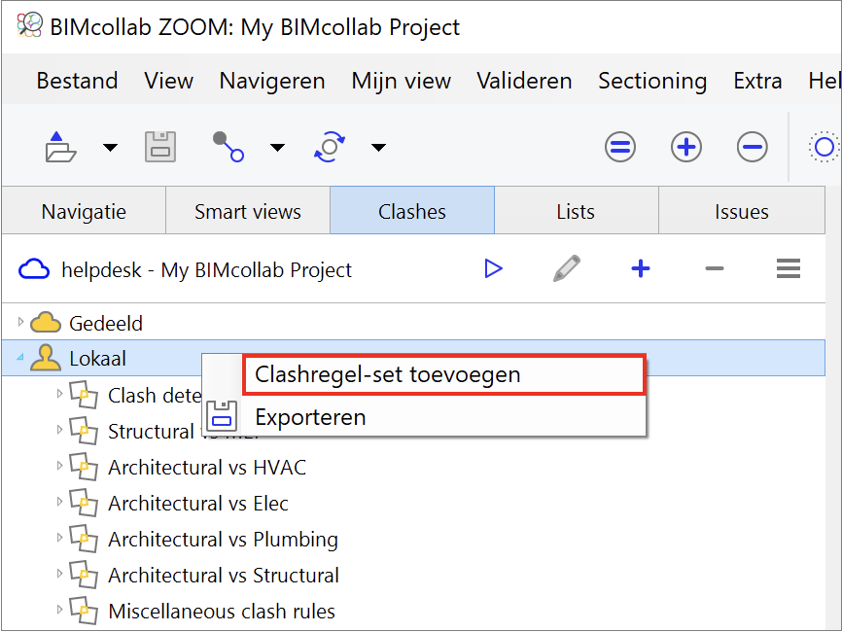This screenshot has width=842, height=632.
Task: Add item with the blue plus icon
Action: [641, 269]
